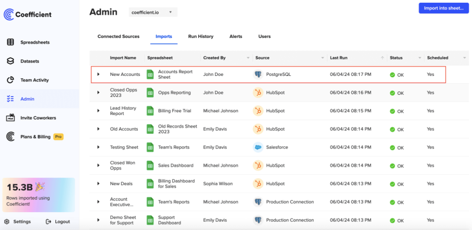472x230 pixels.
Task: Click green OK status icon for Testing Sheet
Action: [392, 147]
